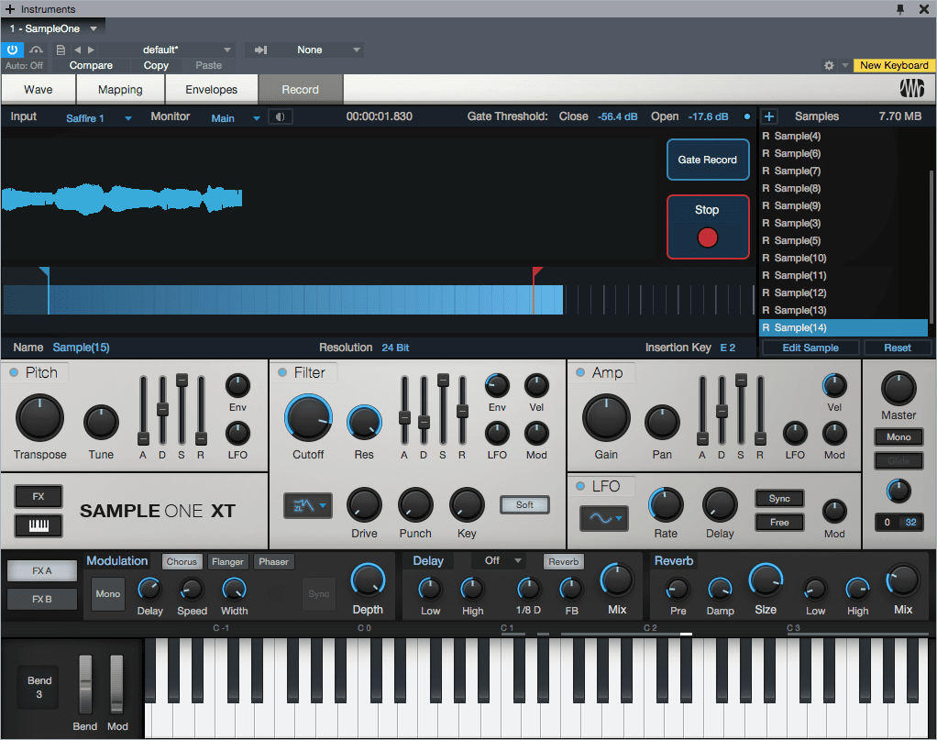The image size is (937, 740).
Task: Select the FX B tab
Action: click(x=41, y=599)
